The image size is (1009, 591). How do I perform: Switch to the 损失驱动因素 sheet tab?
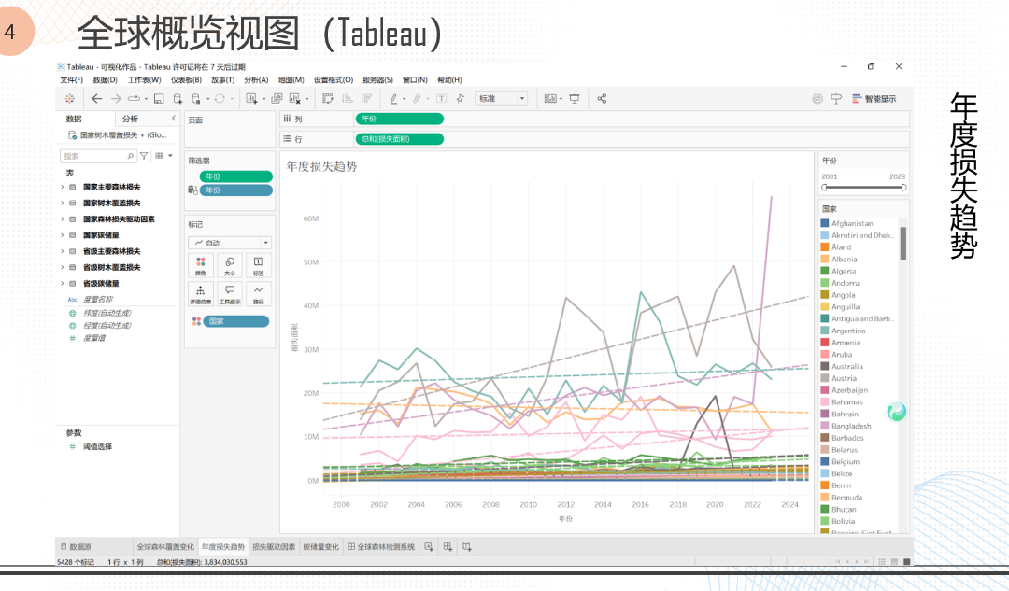tap(274, 546)
